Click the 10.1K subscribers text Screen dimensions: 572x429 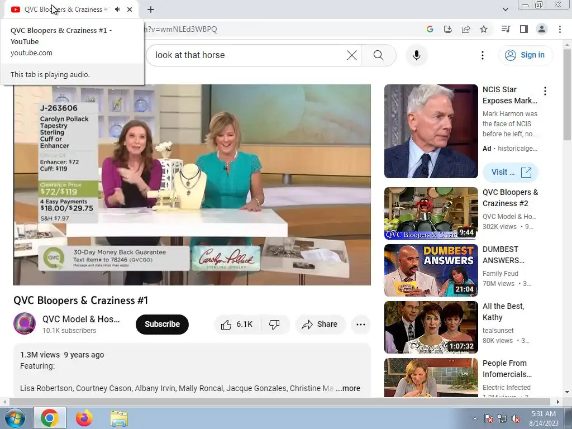point(69,331)
